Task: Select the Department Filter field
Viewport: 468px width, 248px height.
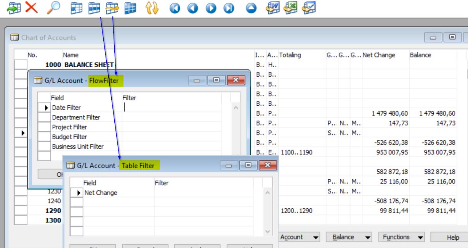Action: click(87, 117)
